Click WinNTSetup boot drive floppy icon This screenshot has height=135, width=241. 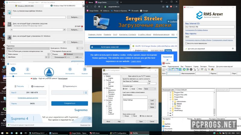(9, 24)
